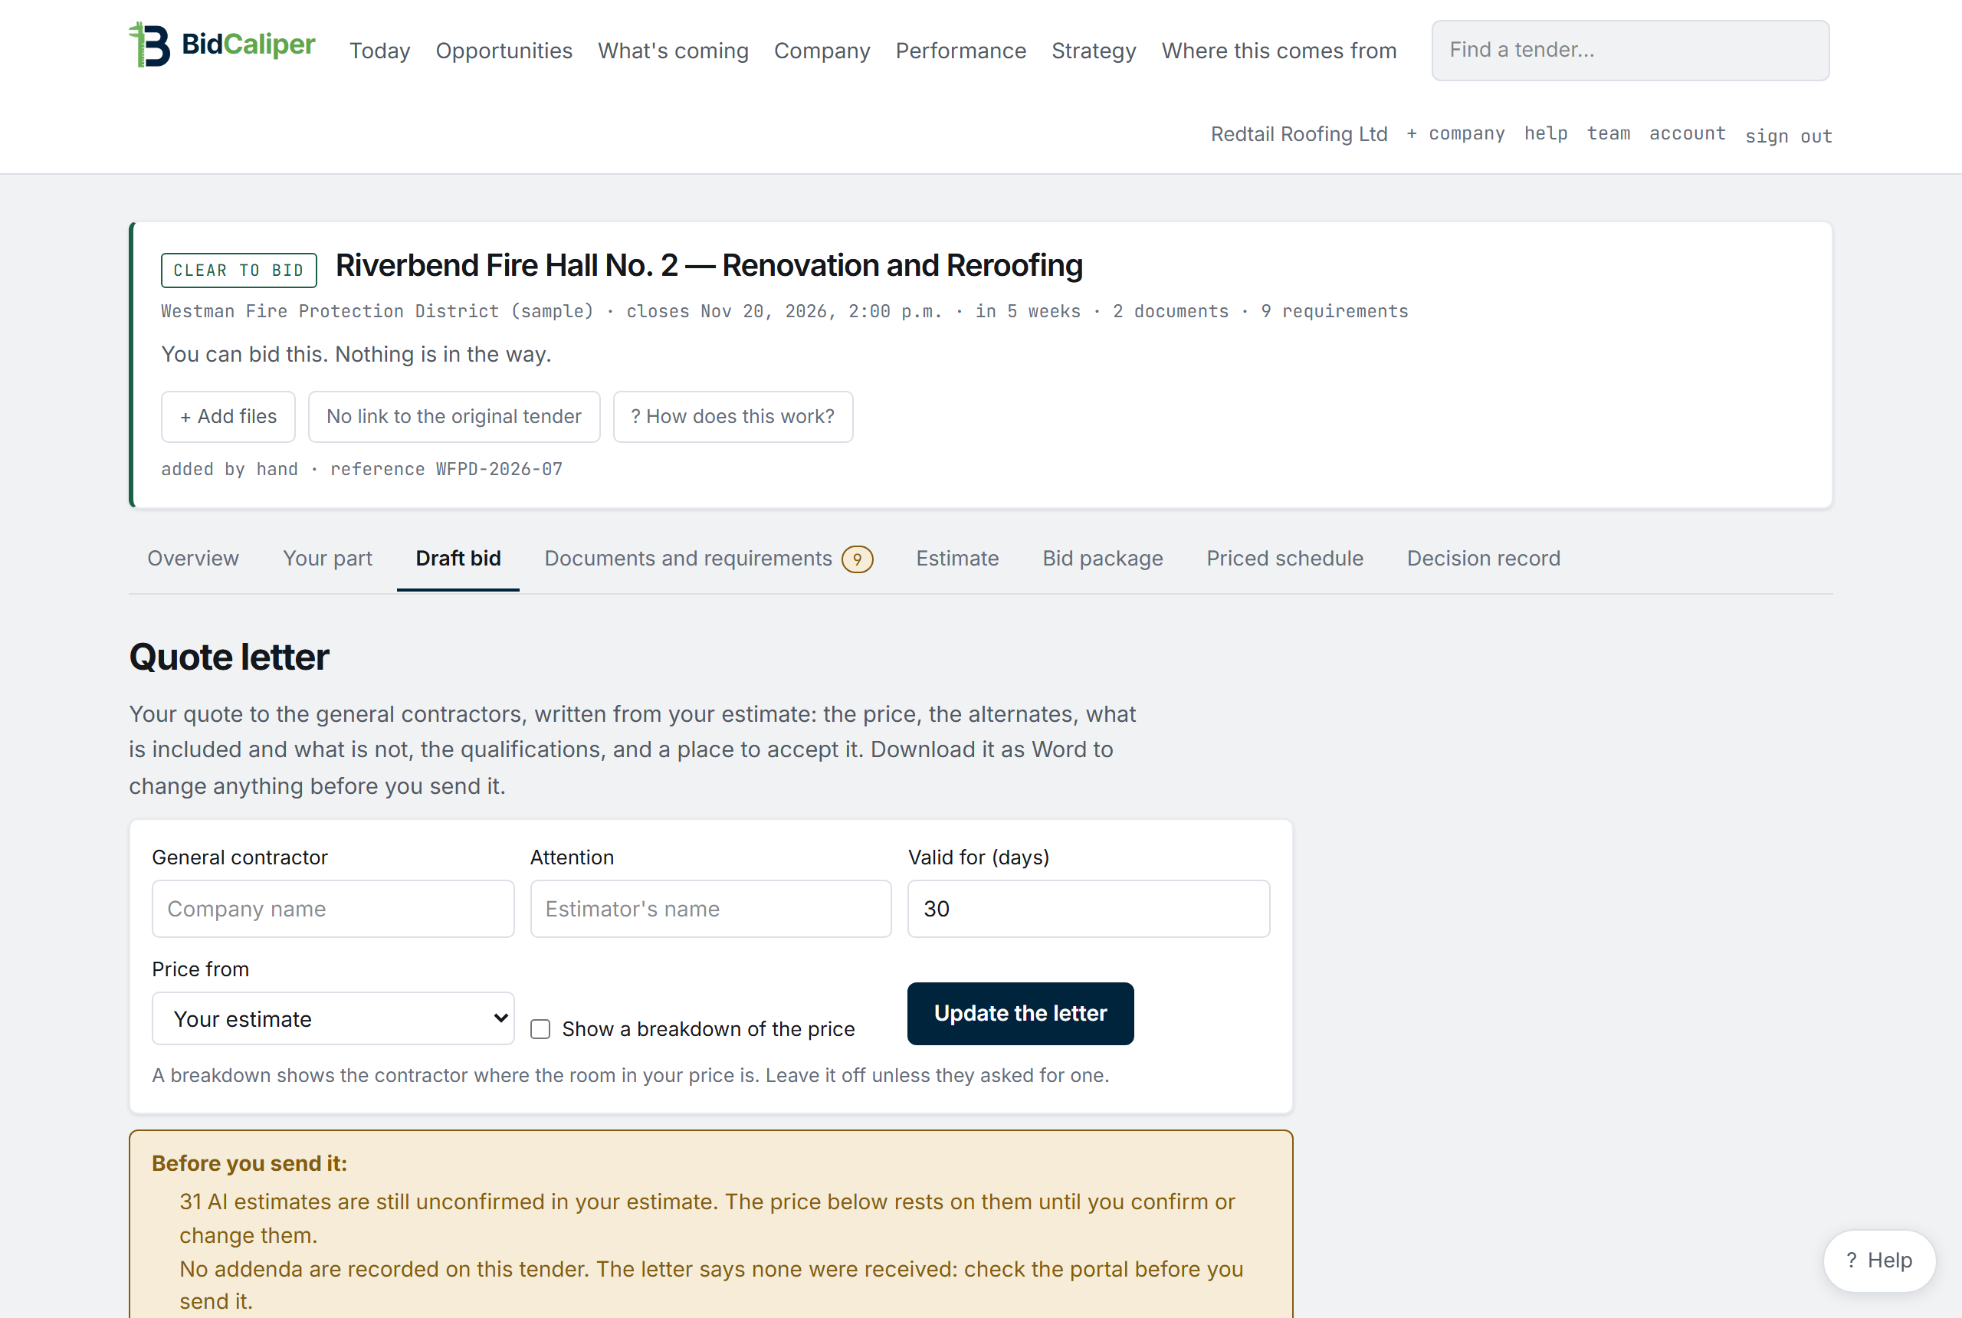This screenshot has height=1318, width=1962.
Task: Expand the Price from dropdown
Action: click(333, 1018)
